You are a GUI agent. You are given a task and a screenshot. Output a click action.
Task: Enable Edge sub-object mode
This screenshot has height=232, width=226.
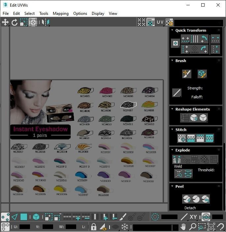(x=15, y=217)
